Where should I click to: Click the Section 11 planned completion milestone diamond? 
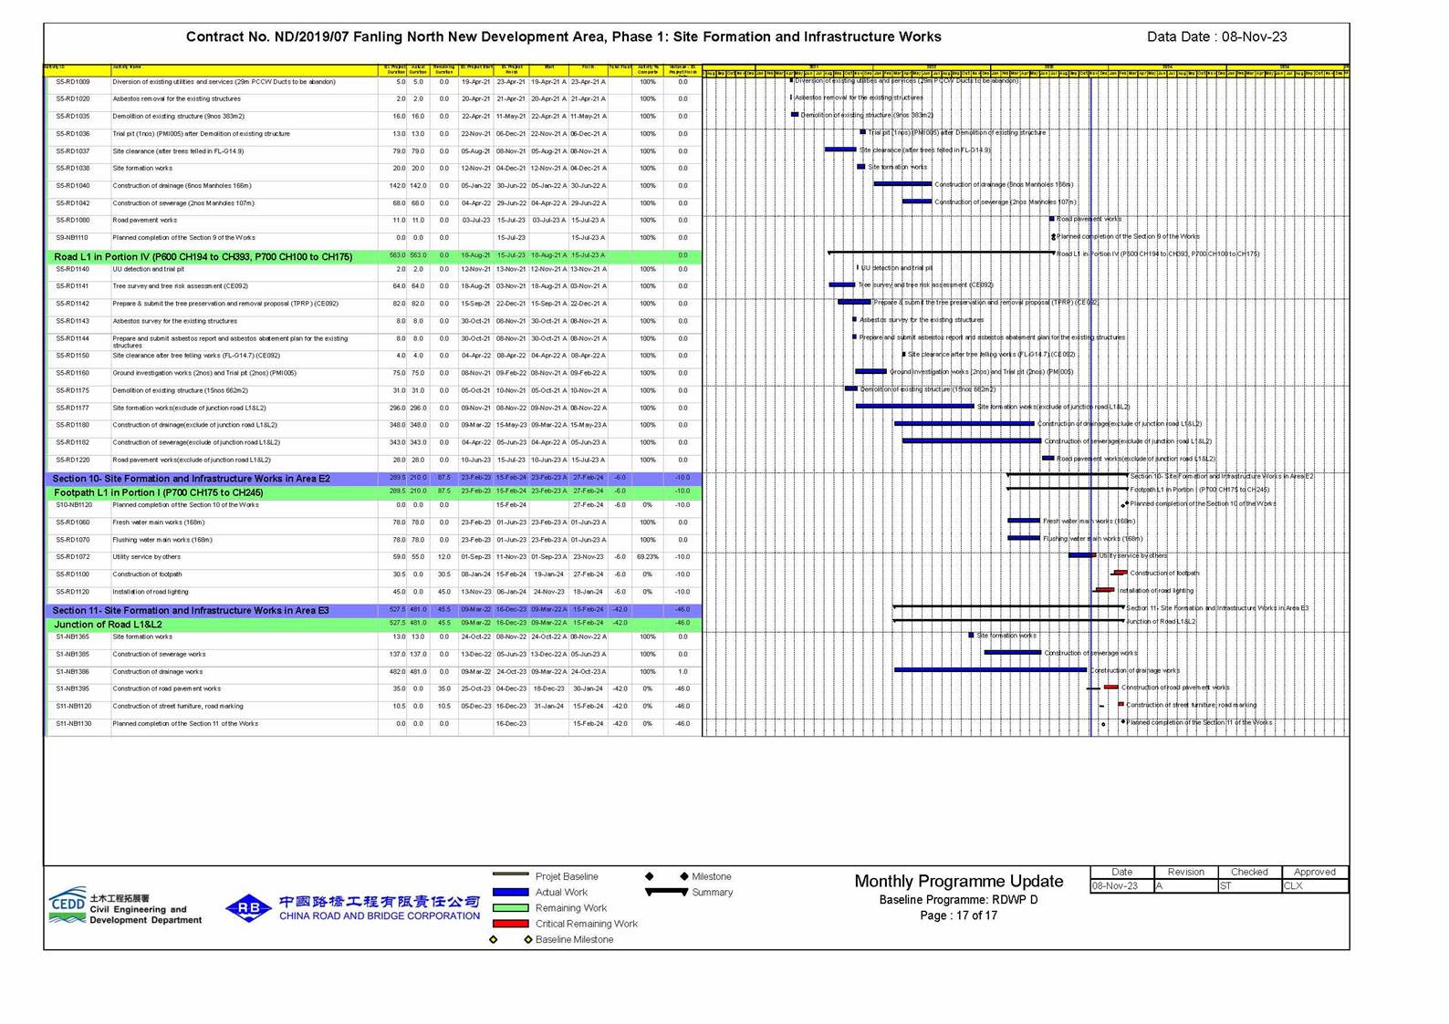[1123, 722]
